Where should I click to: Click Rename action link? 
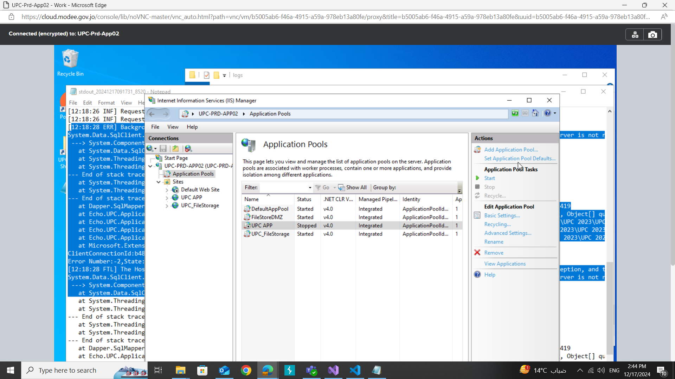(494, 242)
